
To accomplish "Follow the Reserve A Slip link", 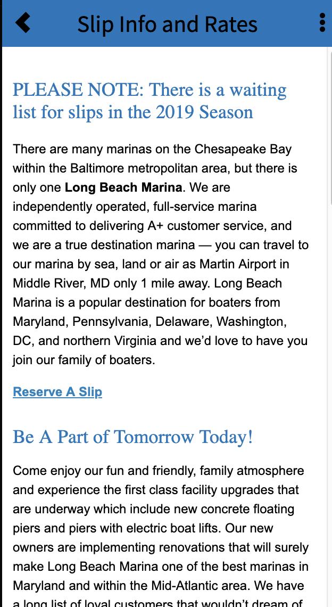I will (x=57, y=392).
